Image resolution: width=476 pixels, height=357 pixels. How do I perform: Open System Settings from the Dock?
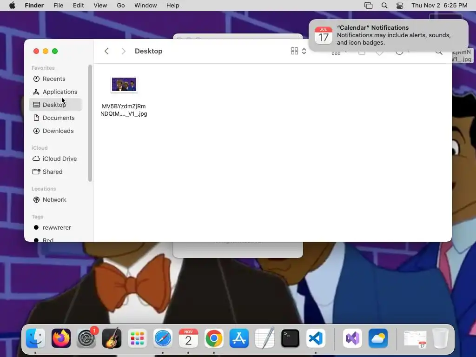(x=86, y=338)
